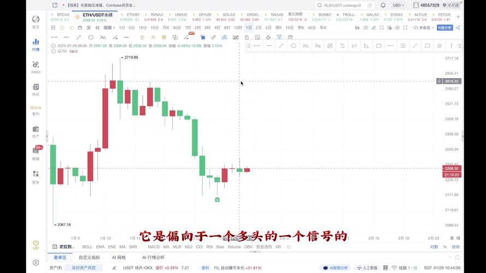Select the 4时 timeframe
This screenshot has width=486, height=273.
[217, 27]
